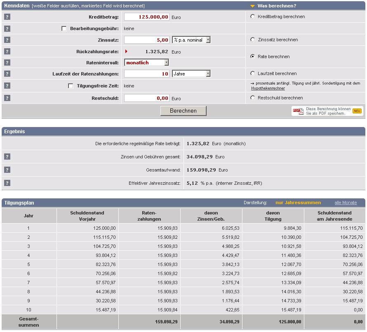Choose Laufzeit berechnen radio option
Image resolution: width=367 pixels, height=332 pixels.
click(253, 73)
